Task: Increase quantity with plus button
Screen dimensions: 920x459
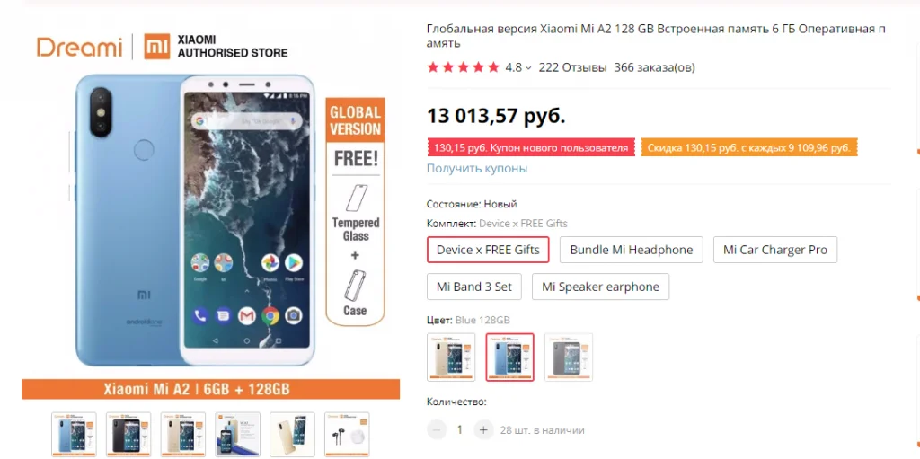Action: coord(483,430)
